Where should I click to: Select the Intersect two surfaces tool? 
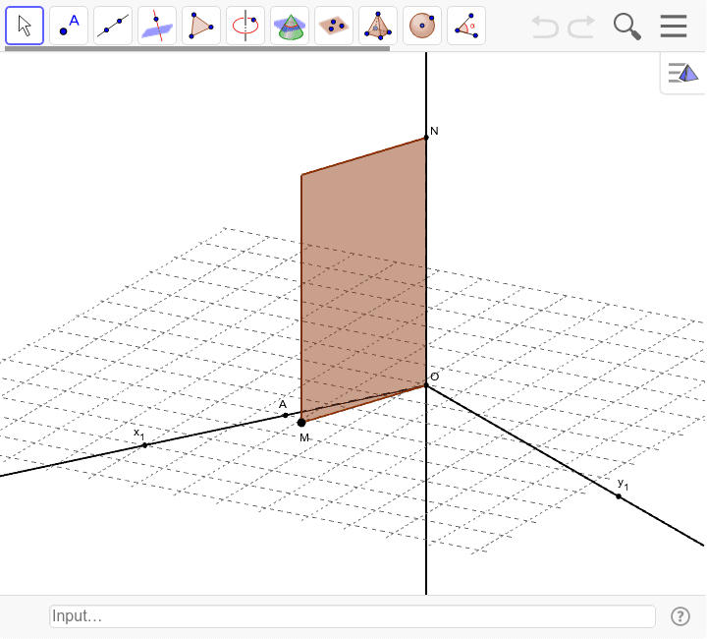[x=290, y=26]
